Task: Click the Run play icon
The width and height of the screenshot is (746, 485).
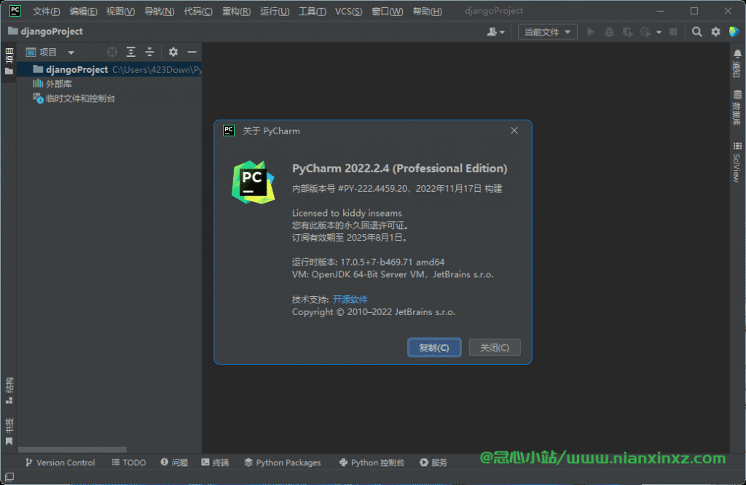Action: click(x=590, y=32)
